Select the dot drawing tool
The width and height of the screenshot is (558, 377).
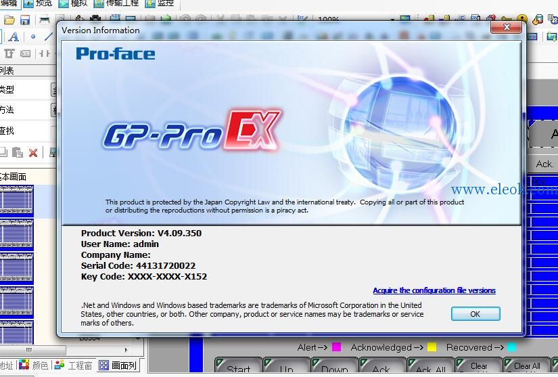click(33, 37)
